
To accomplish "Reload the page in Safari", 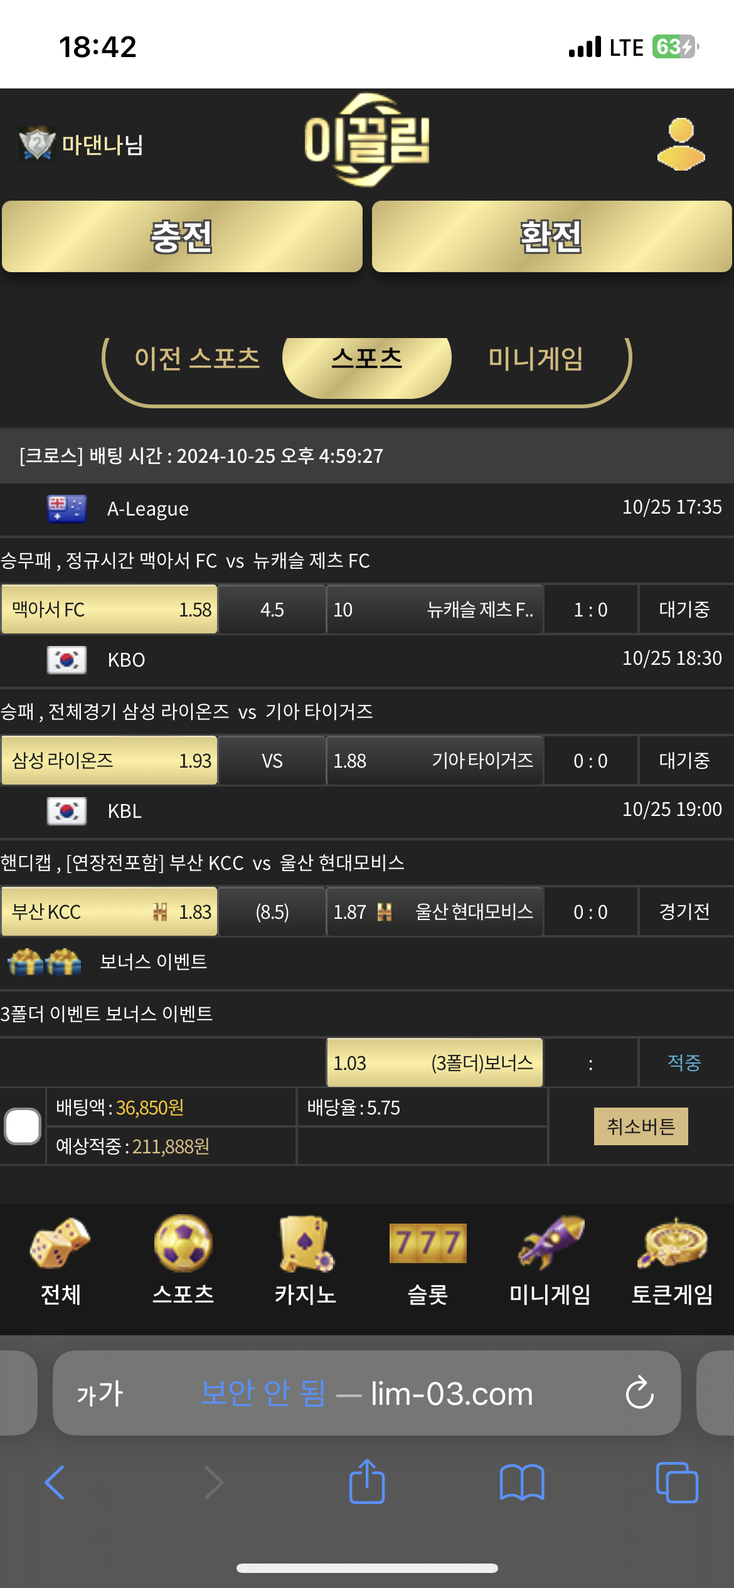I will [x=639, y=1393].
